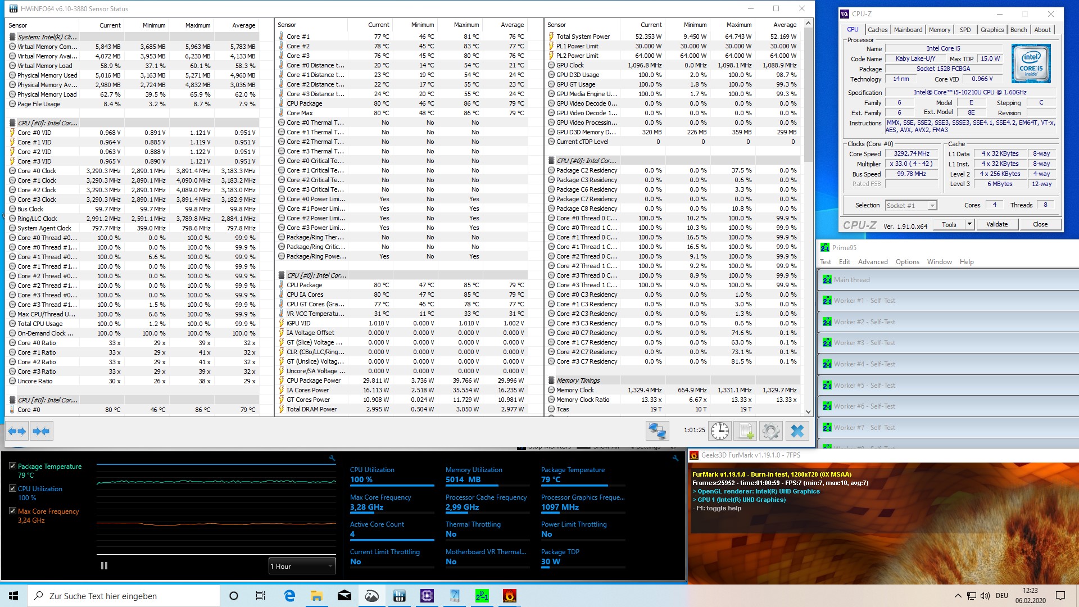Toggle the CPU Utilization checkbox

[12, 488]
